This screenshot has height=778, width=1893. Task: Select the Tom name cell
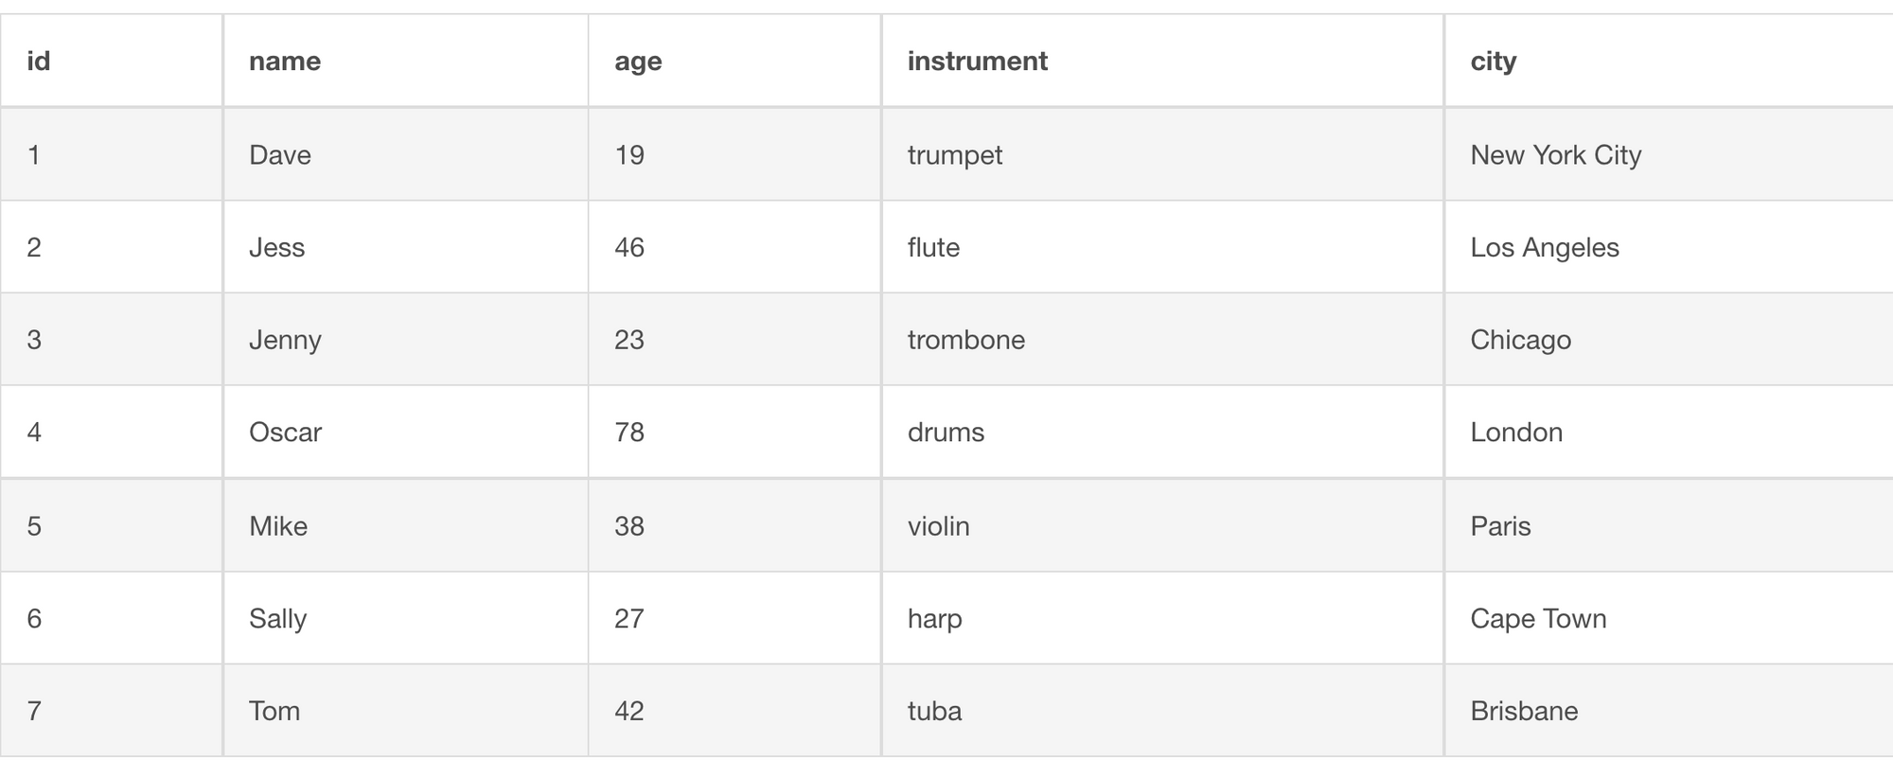coord(406,710)
